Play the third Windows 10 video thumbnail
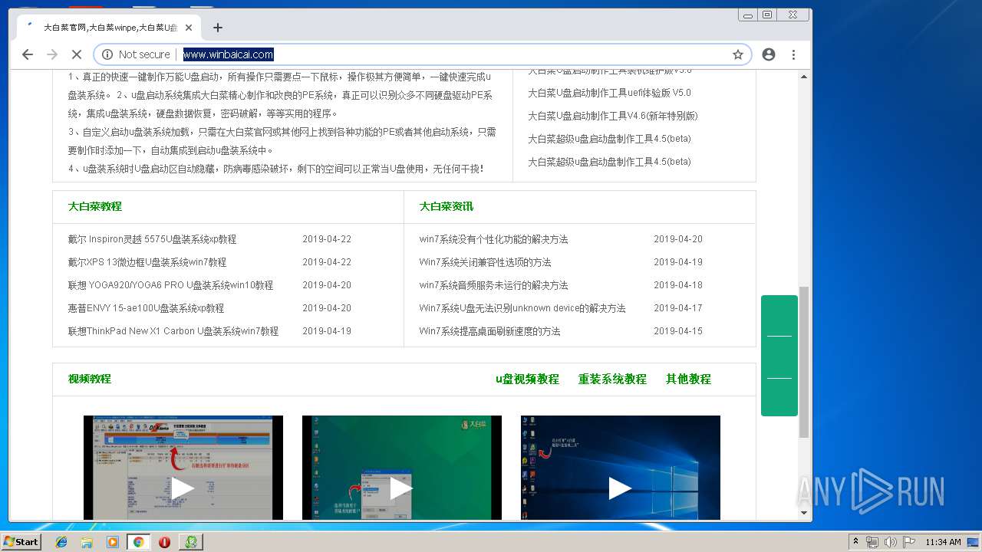This screenshot has width=982, height=552. pos(620,468)
